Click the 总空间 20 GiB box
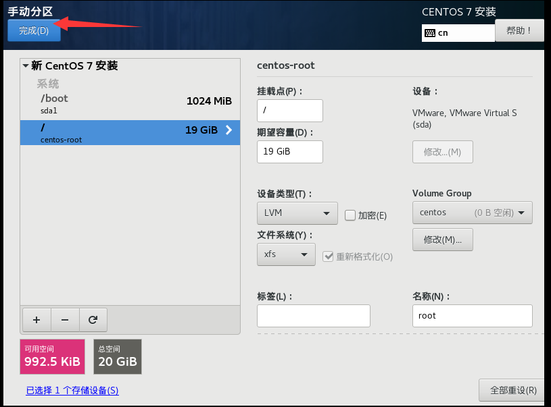This screenshot has height=407, width=551. coord(118,357)
